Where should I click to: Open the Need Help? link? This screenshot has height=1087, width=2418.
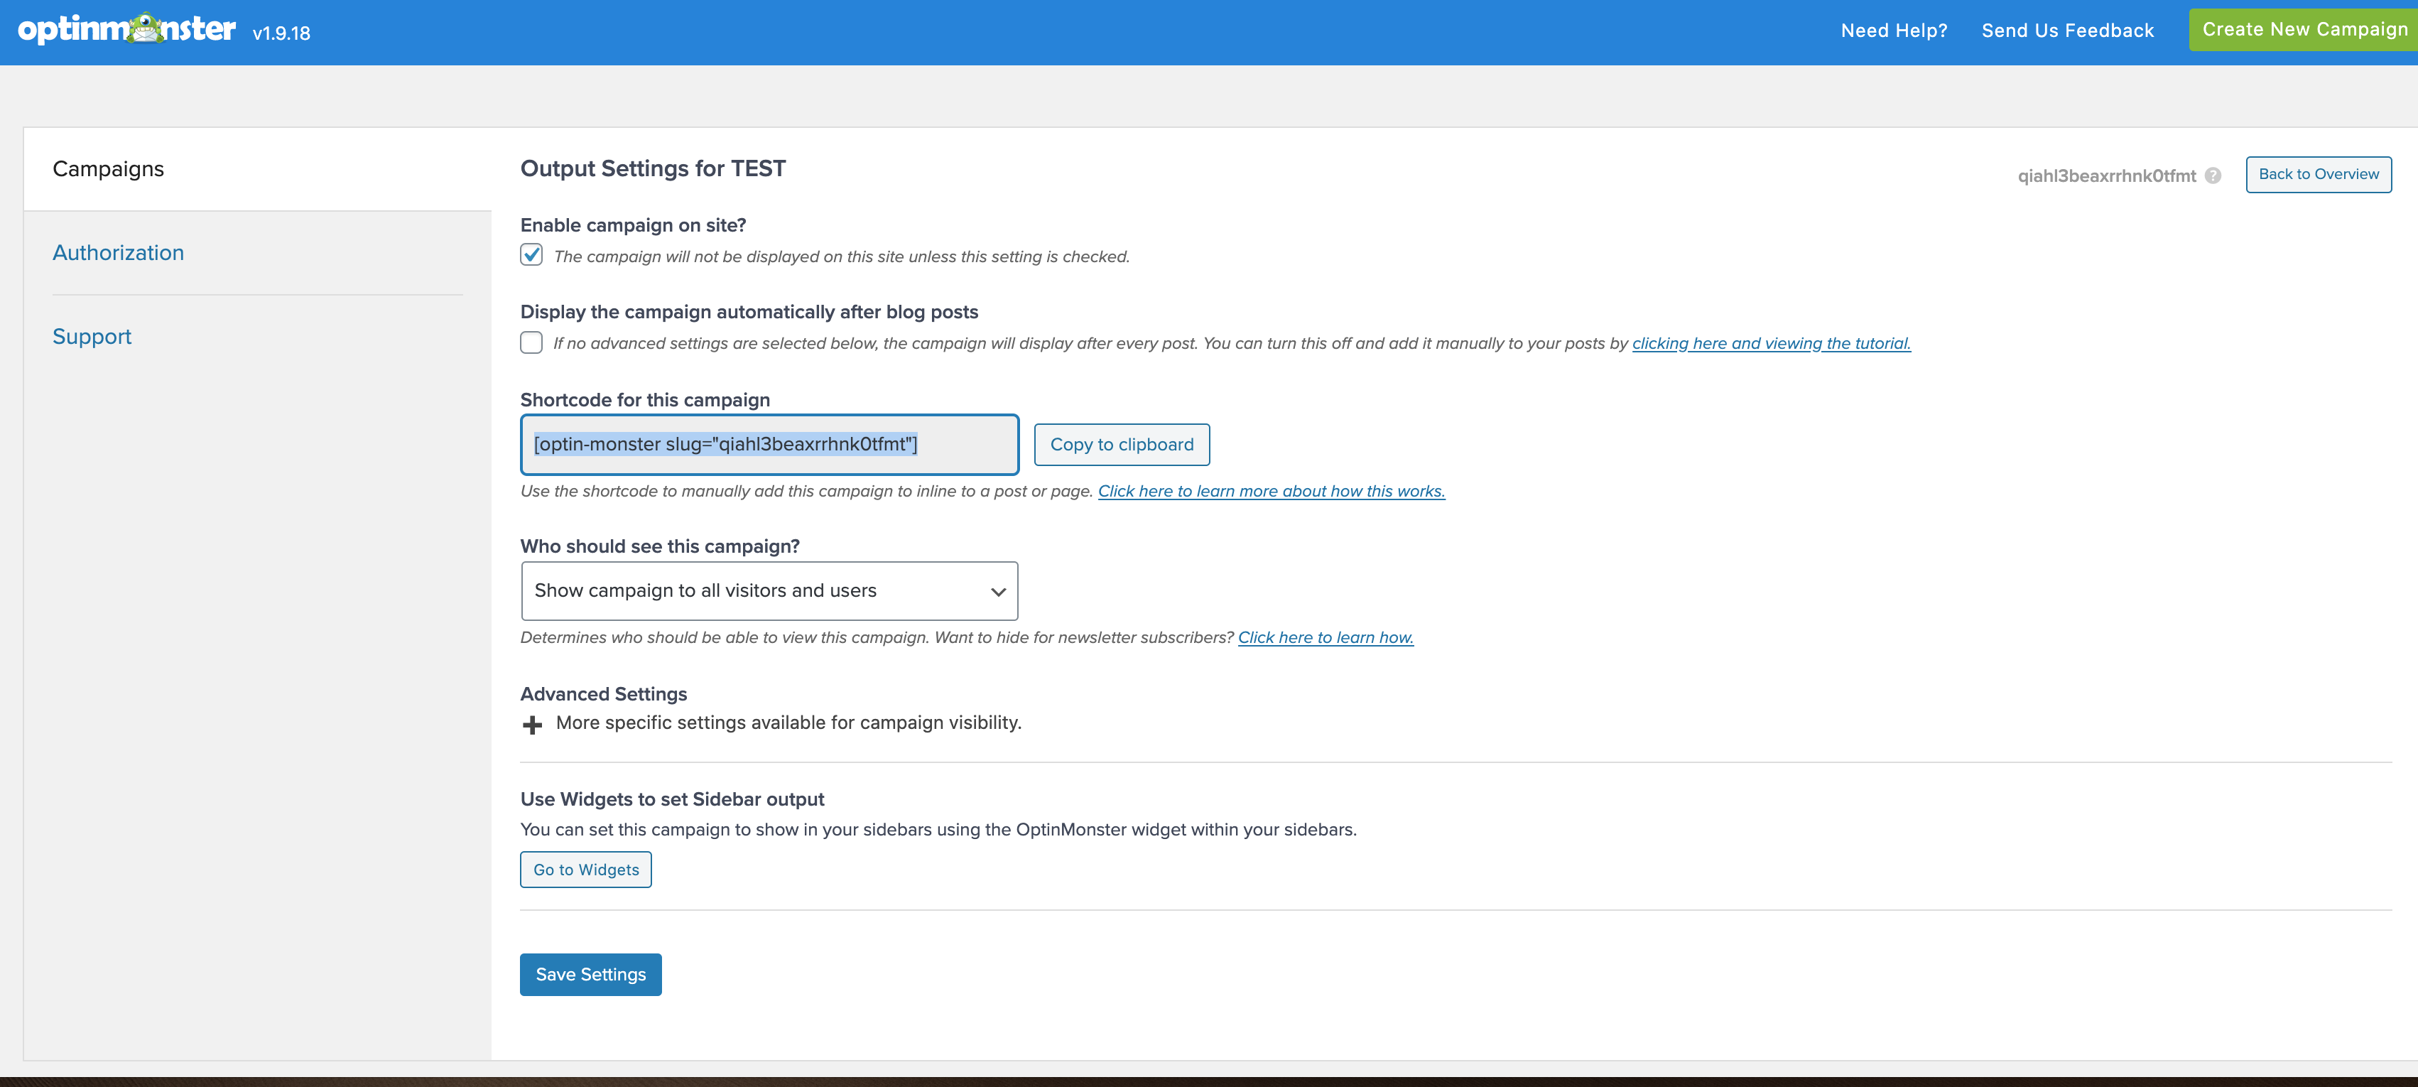tap(1893, 31)
